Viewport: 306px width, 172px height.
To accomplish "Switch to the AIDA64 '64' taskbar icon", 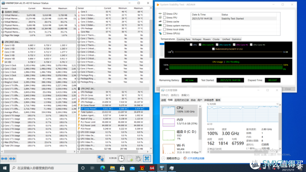I will (152, 168).
